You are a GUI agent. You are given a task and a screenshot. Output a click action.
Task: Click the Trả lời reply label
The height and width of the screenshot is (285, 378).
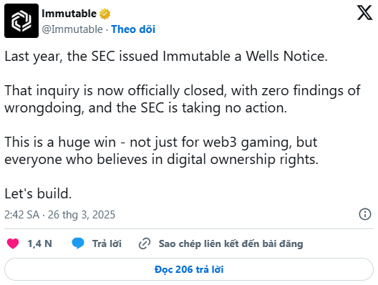[107, 243]
